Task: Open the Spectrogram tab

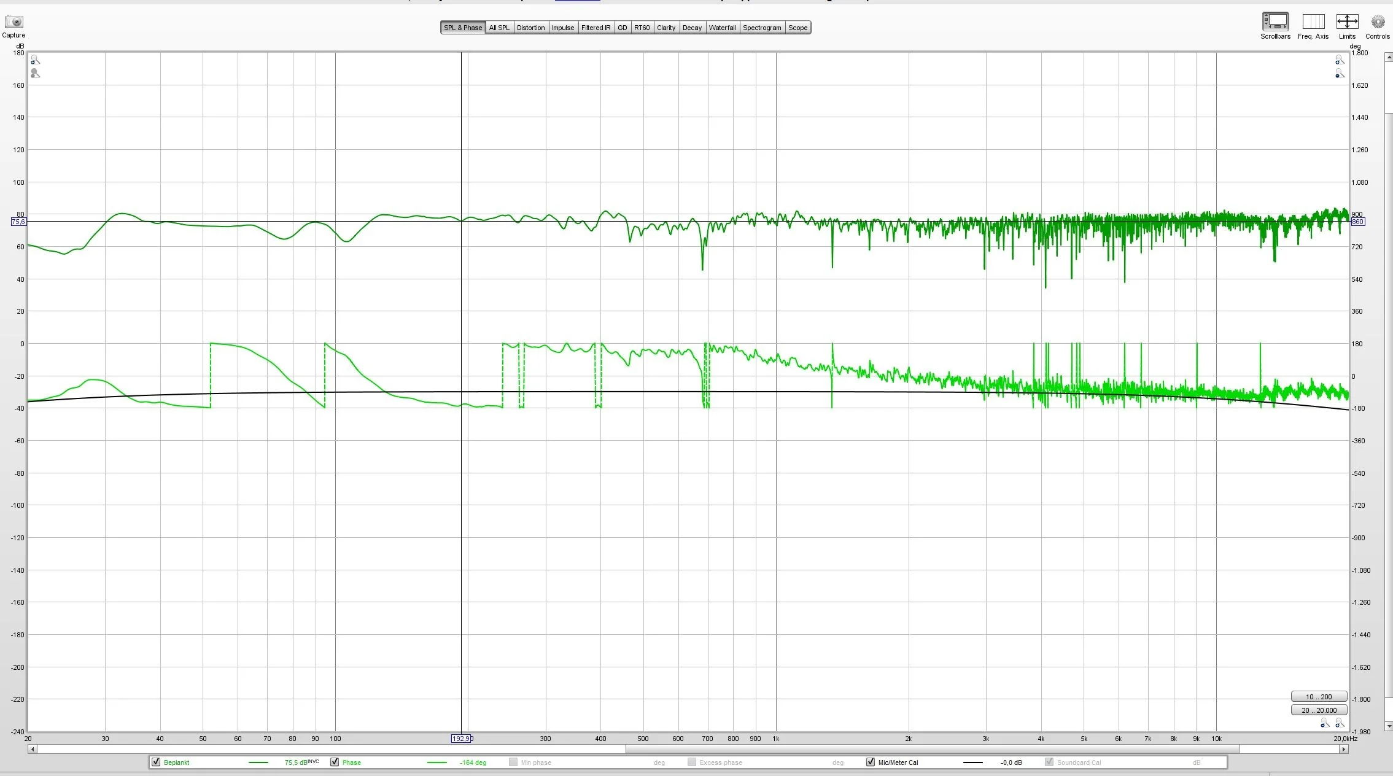Action: [762, 28]
